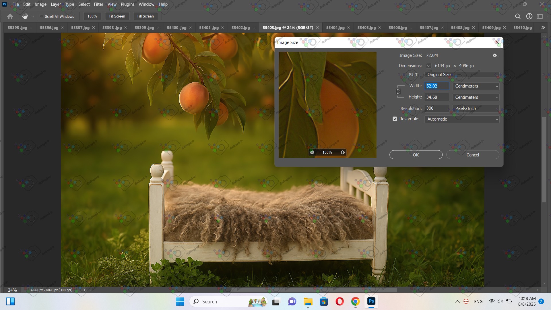Screen dimensions: 551x310
Task: Open the workspace switcher icon
Action: coord(540,16)
